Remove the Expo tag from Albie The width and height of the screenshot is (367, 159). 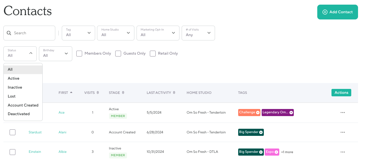pos(276,152)
